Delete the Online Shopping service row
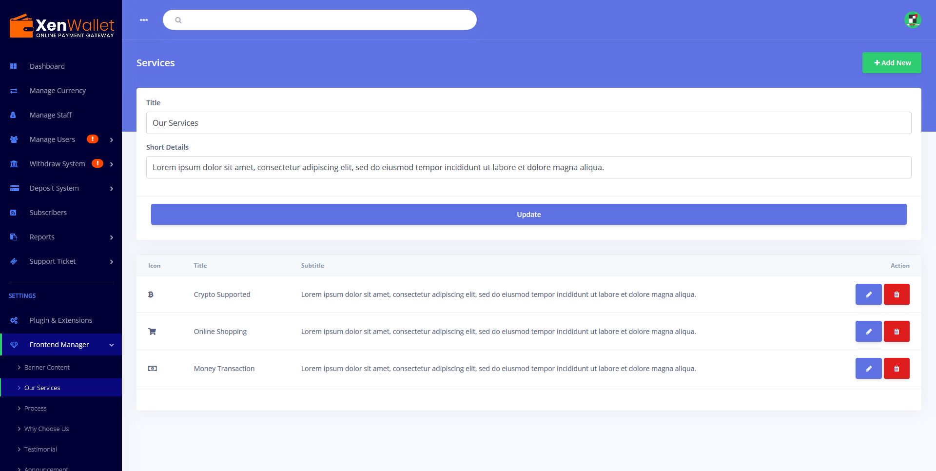The height and width of the screenshot is (471, 936). click(897, 332)
